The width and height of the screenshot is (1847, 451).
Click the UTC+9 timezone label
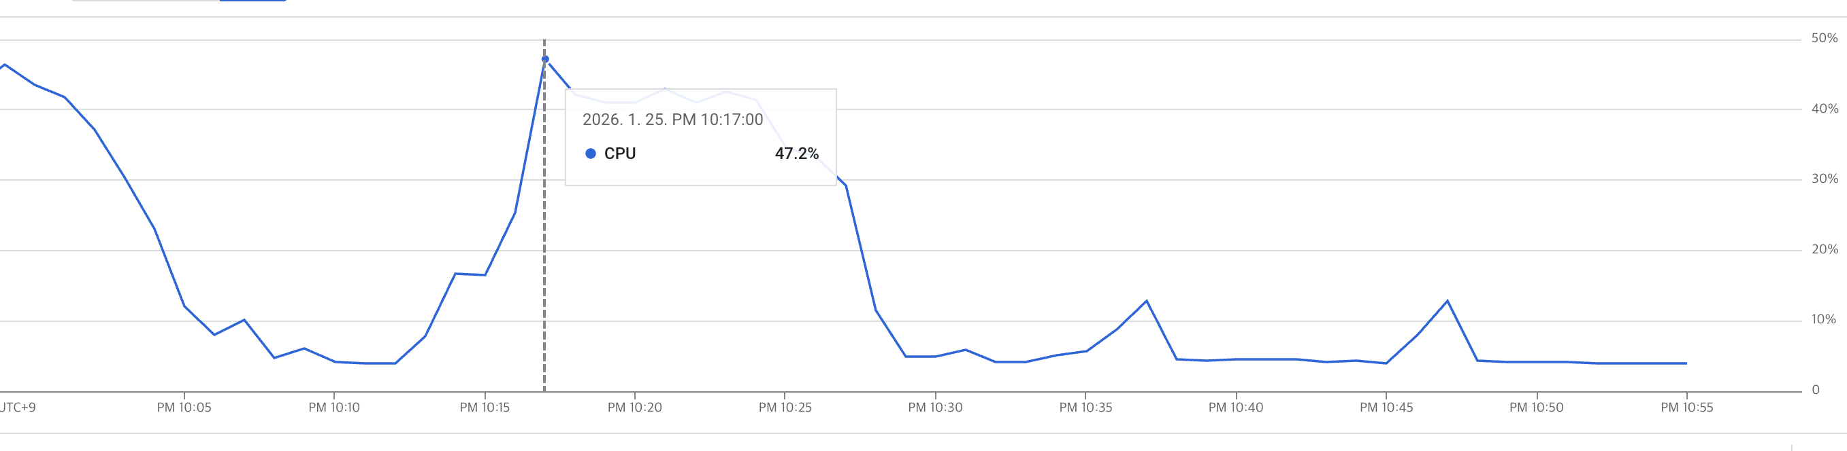[x=18, y=408]
